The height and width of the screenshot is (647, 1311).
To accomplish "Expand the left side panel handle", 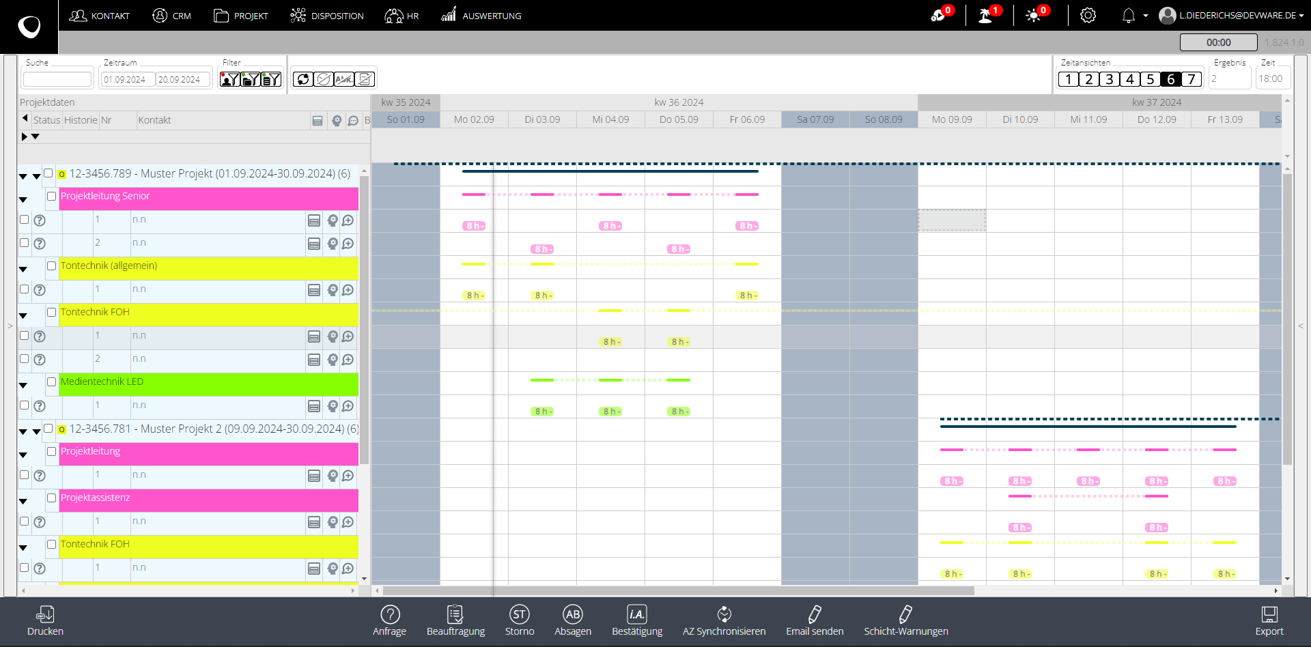I will pyautogui.click(x=10, y=326).
